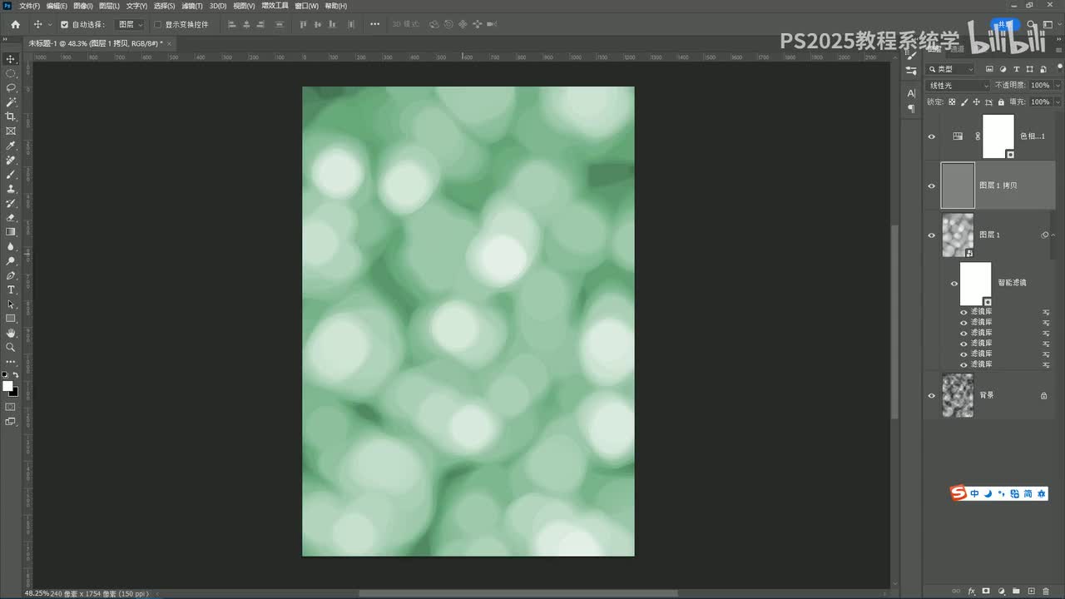Select the History Brush tool

click(11, 203)
